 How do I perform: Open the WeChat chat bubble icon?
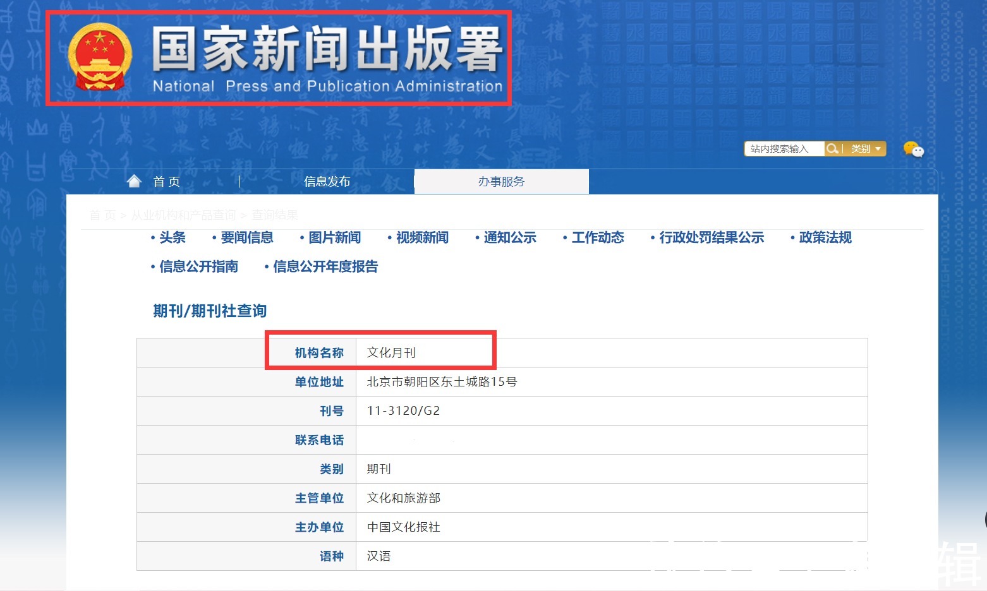coord(913,150)
